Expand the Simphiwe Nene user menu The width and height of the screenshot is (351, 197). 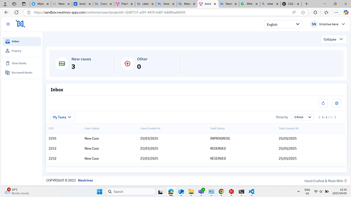coord(343,24)
